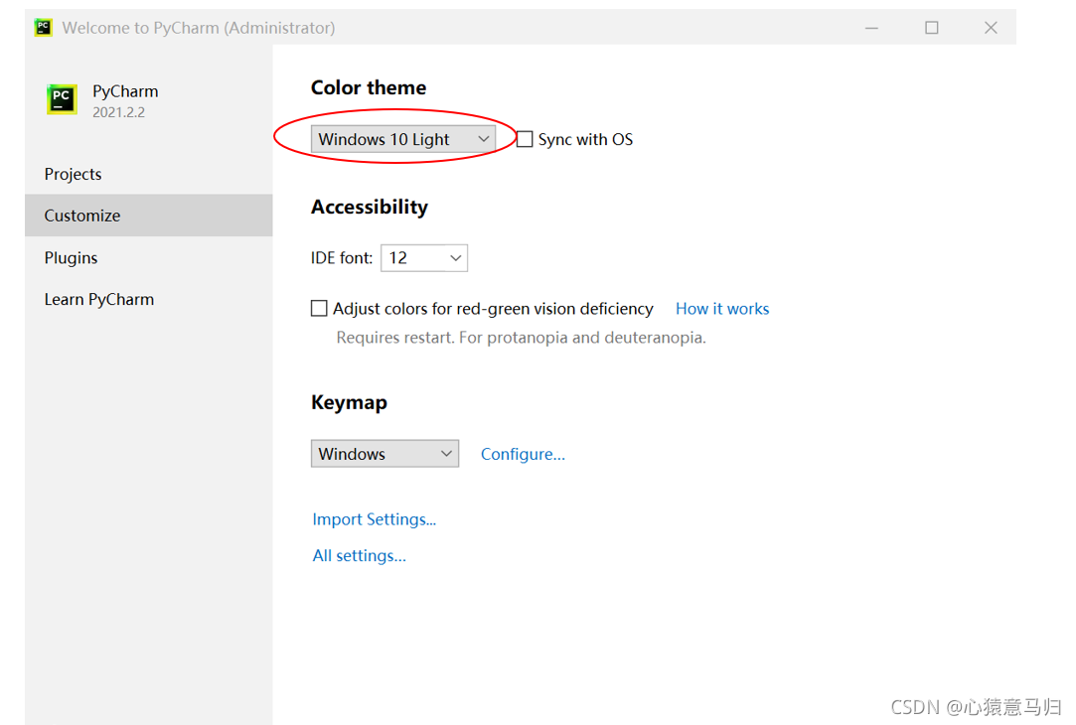This screenshot has height=725, width=1076.
Task: Open the Color theme dropdown
Action: [x=402, y=139]
